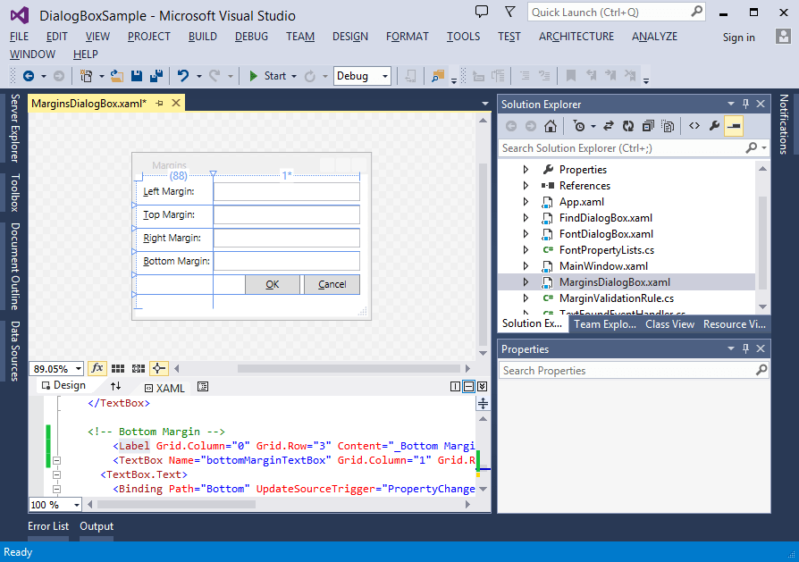Toggle the snap grid display in the designer
This screenshot has height=562, width=799.
[117, 368]
